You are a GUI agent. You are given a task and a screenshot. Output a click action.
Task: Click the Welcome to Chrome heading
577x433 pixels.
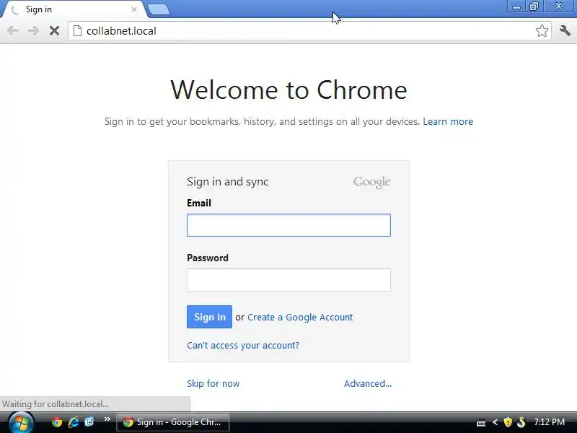[288, 89]
